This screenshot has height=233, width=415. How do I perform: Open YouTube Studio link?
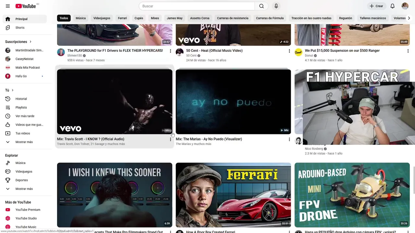click(x=25, y=218)
